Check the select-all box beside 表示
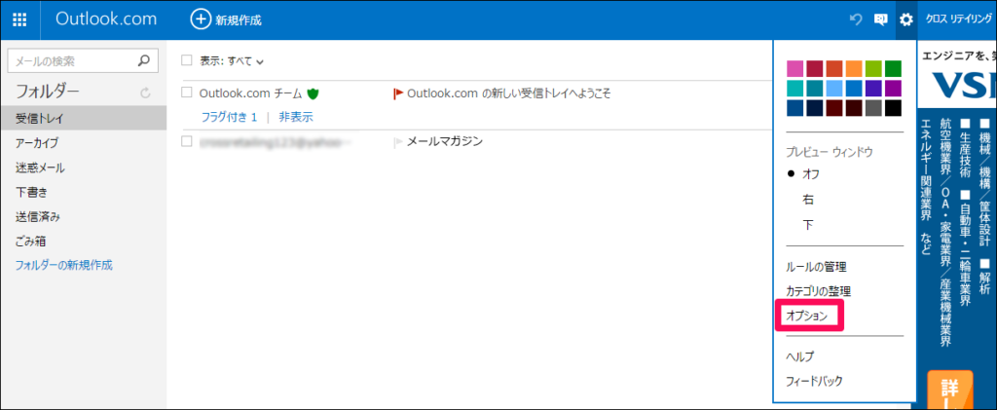 [x=187, y=60]
